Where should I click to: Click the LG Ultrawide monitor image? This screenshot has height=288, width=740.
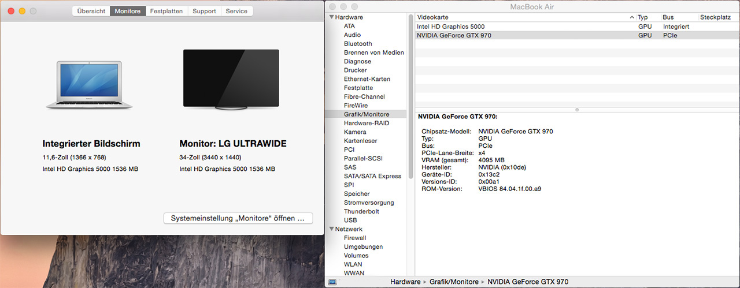[x=231, y=80]
